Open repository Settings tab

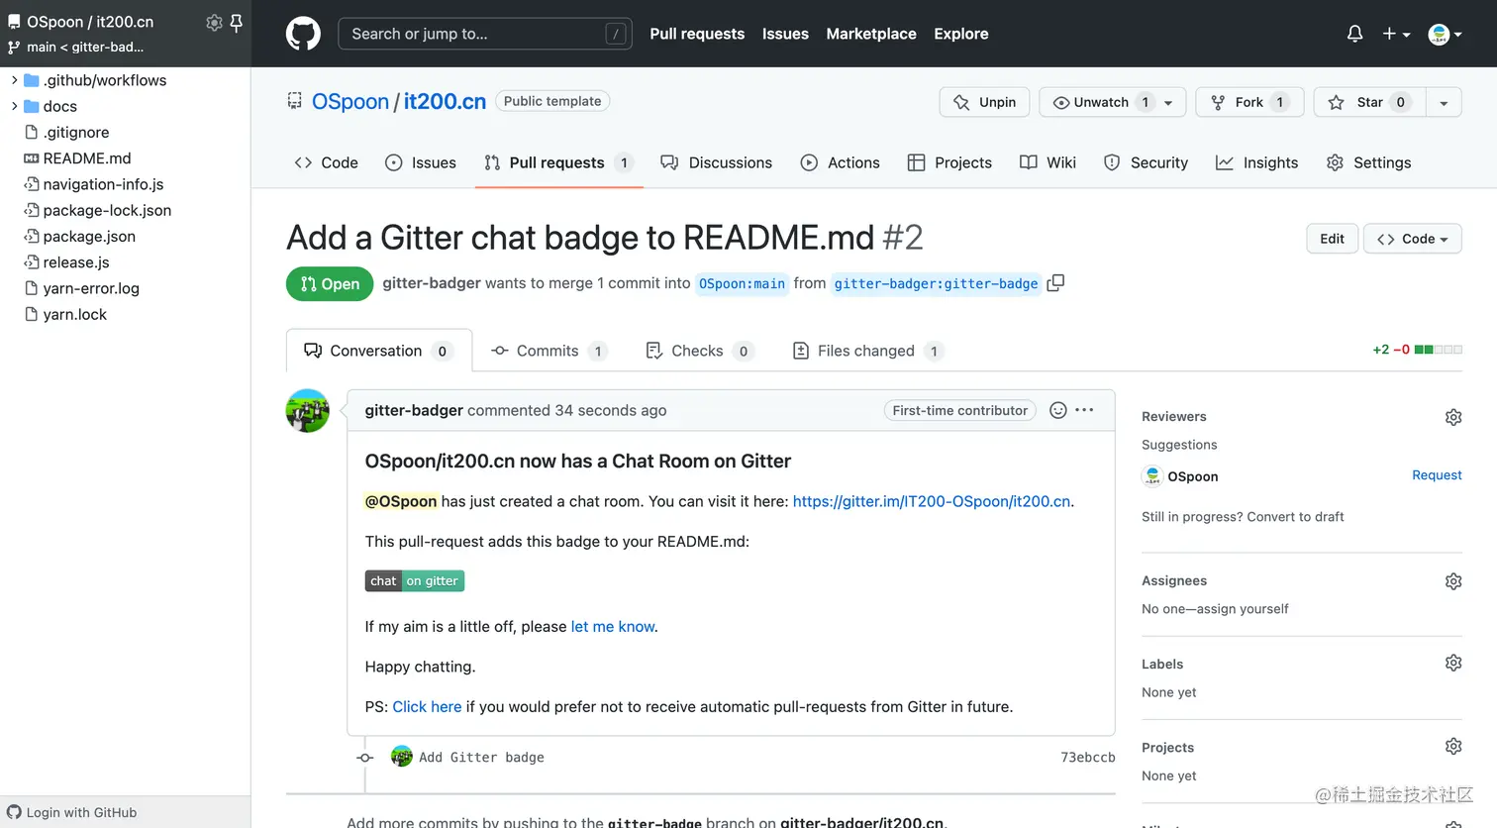(1368, 162)
